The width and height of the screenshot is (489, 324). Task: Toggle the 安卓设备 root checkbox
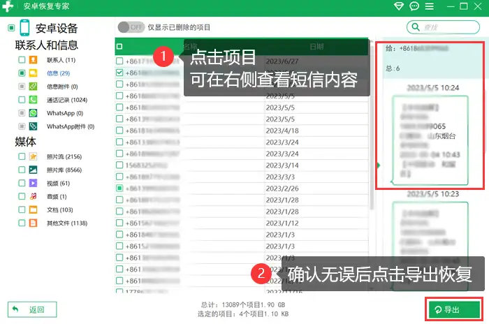11,28
